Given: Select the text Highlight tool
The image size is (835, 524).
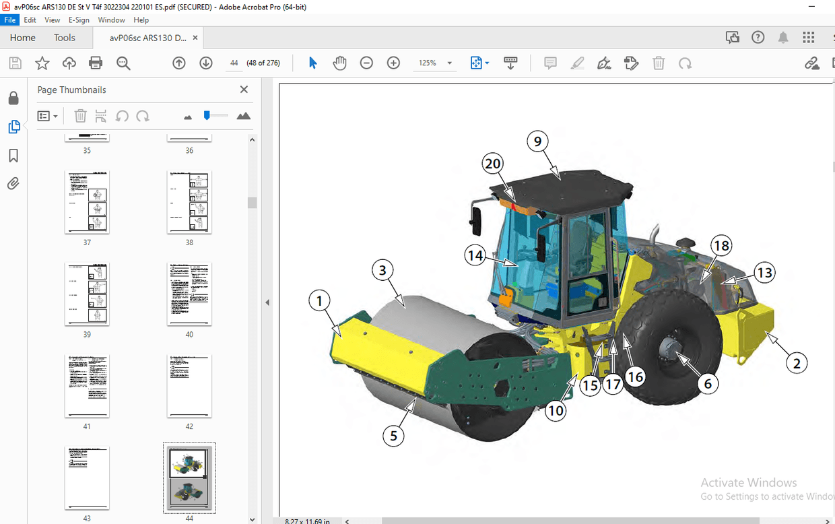Looking at the screenshot, I should tap(577, 63).
